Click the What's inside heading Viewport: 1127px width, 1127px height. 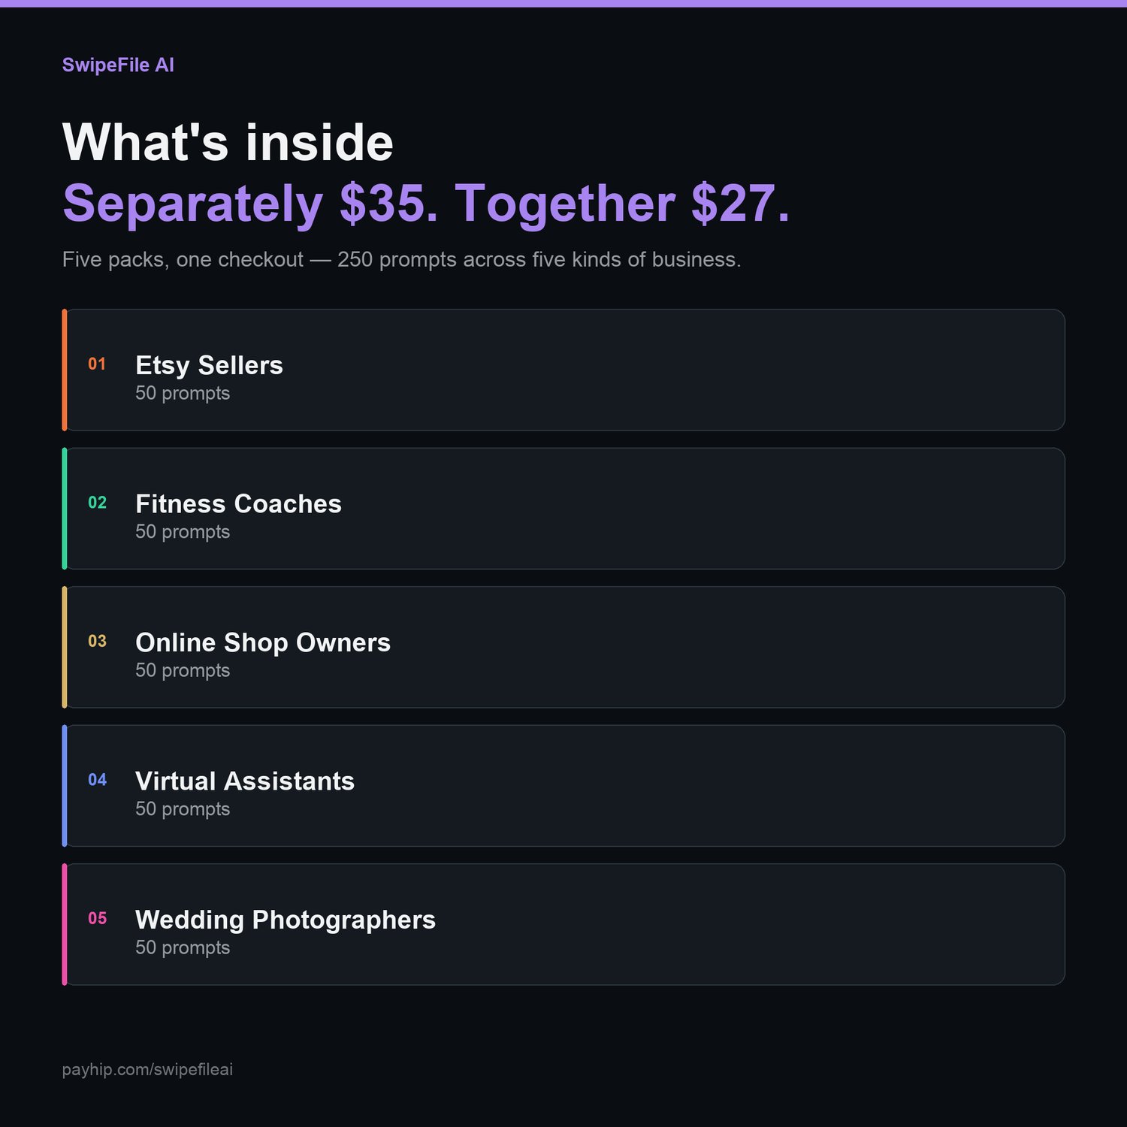click(x=228, y=142)
